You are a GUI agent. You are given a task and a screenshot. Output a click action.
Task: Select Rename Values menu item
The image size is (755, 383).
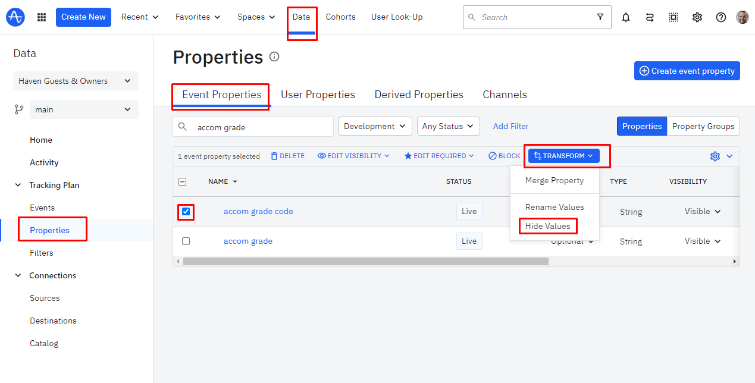click(x=554, y=207)
